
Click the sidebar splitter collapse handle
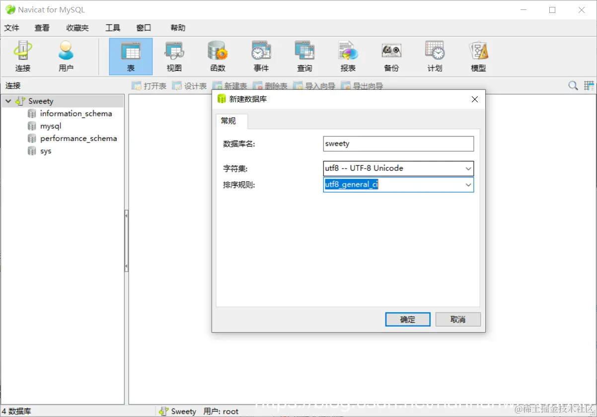126,241
